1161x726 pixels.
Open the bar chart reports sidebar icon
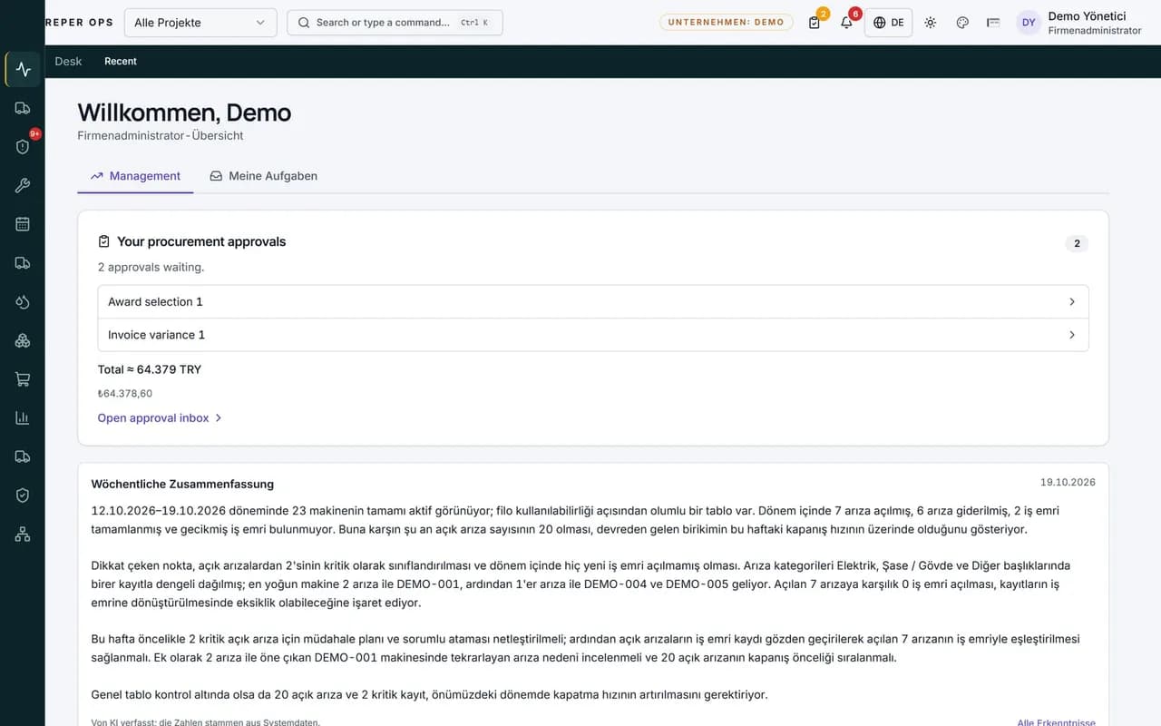(x=23, y=418)
